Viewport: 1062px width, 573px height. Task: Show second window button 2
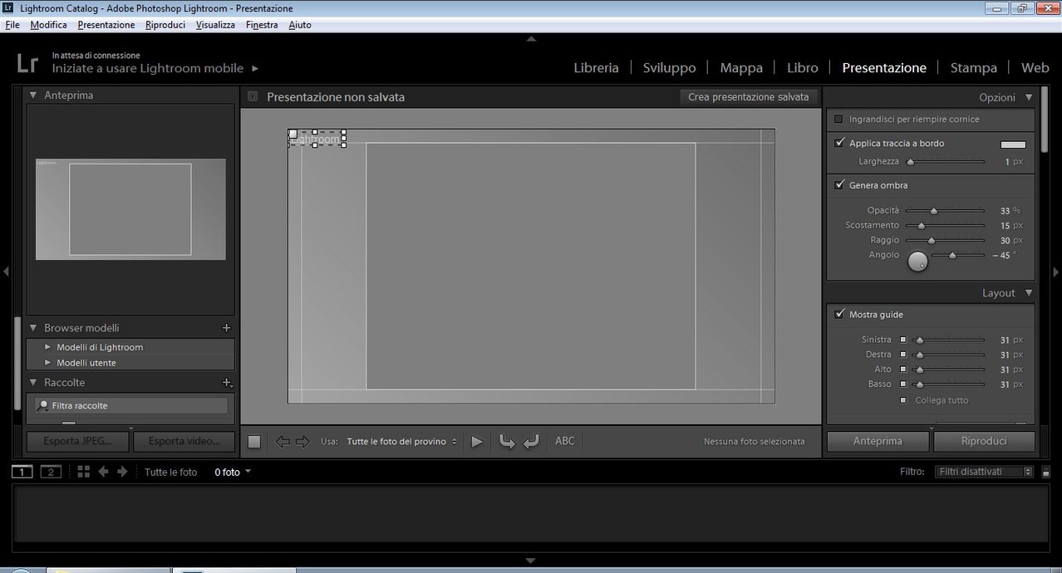tap(51, 472)
